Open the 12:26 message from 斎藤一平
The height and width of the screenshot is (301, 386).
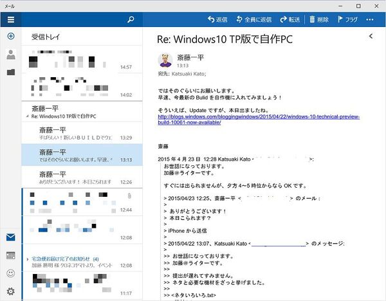pos(82,178)
